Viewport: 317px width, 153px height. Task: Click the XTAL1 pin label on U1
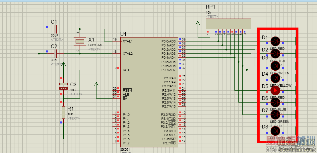coord(128,41)
